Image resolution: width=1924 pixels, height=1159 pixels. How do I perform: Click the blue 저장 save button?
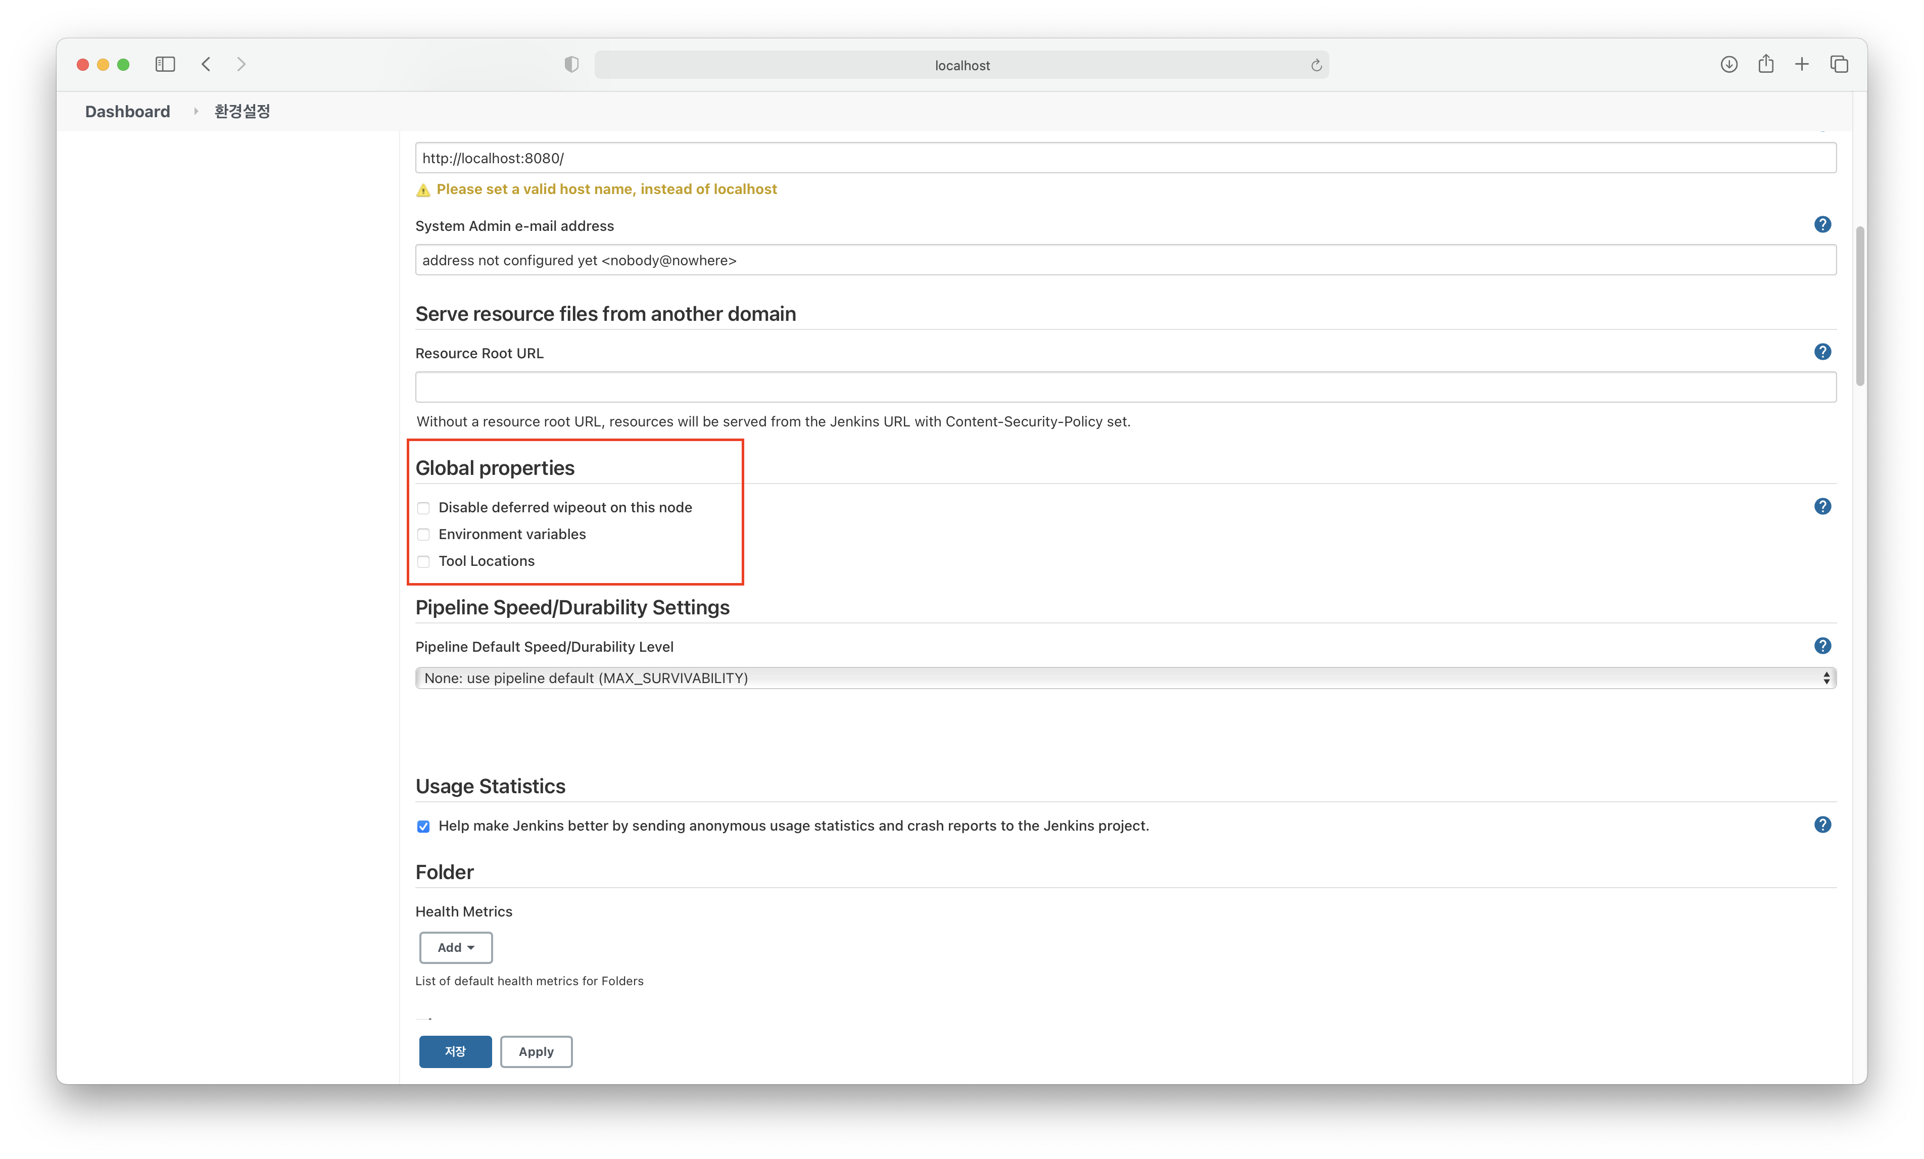point(455,1051)
